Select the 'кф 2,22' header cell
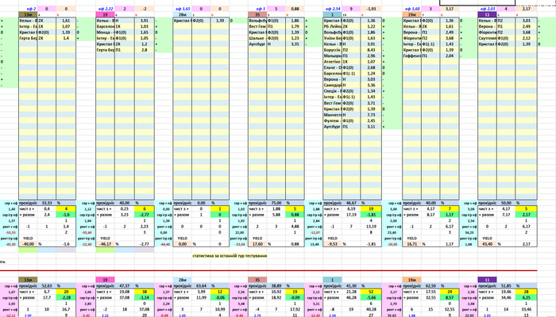This screenshot has height=317, width=556. point(106,9)
